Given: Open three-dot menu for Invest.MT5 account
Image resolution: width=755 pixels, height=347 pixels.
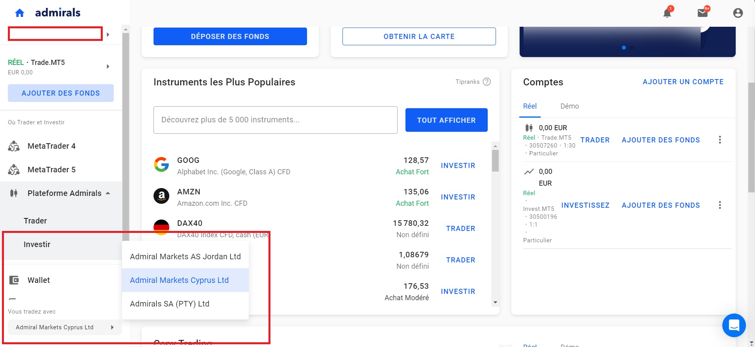Looking at the screenshot, I should click(x=720, y=205).
